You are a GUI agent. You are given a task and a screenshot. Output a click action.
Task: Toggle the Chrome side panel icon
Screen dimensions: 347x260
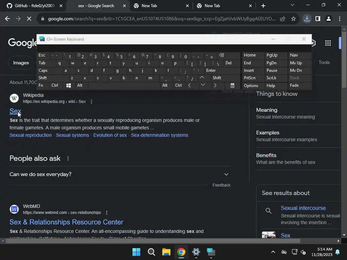tap(318, 19)
